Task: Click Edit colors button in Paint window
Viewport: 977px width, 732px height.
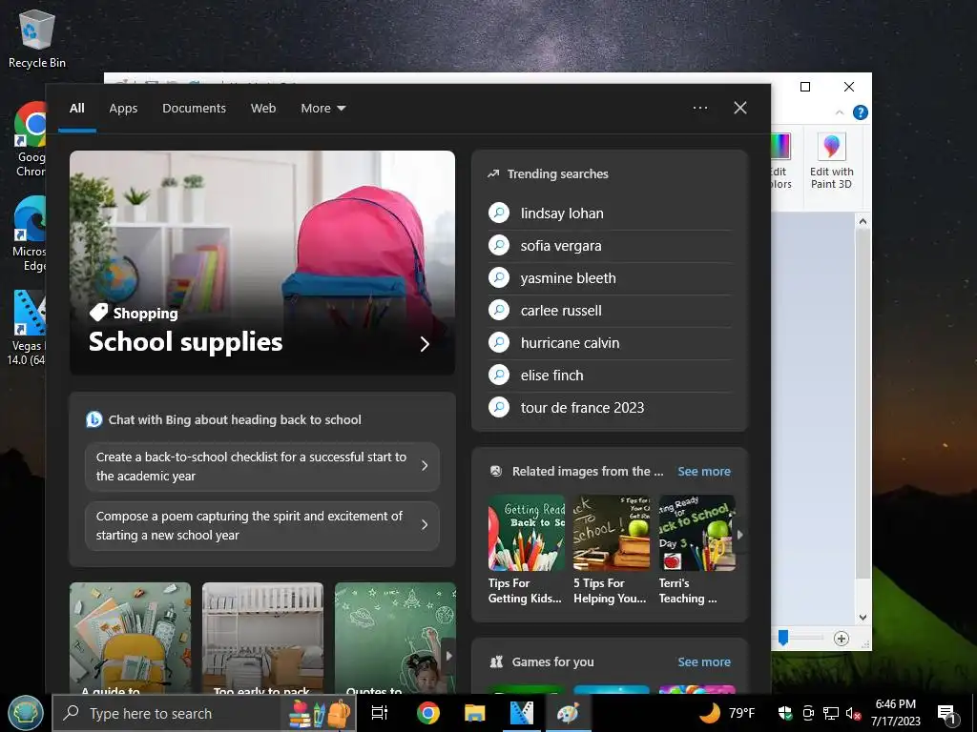Action: (780, 160)
